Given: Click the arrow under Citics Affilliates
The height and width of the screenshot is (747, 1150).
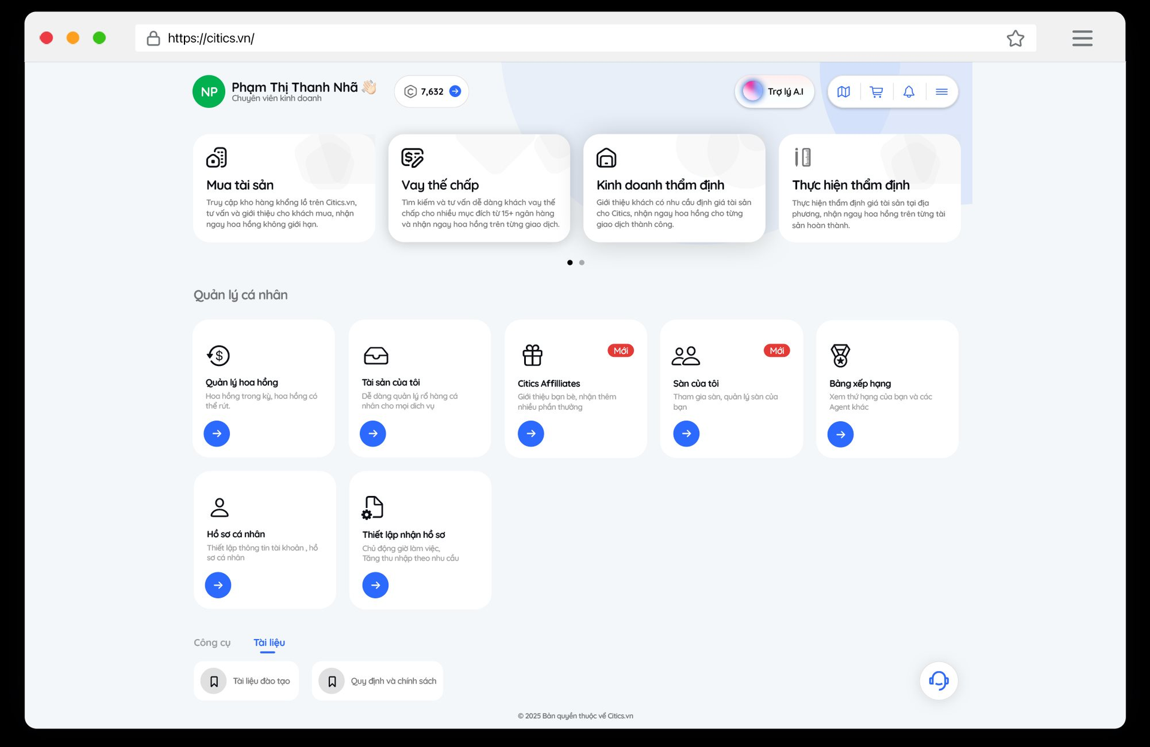Looking at the screenshot, I should [x=531, y=433].
